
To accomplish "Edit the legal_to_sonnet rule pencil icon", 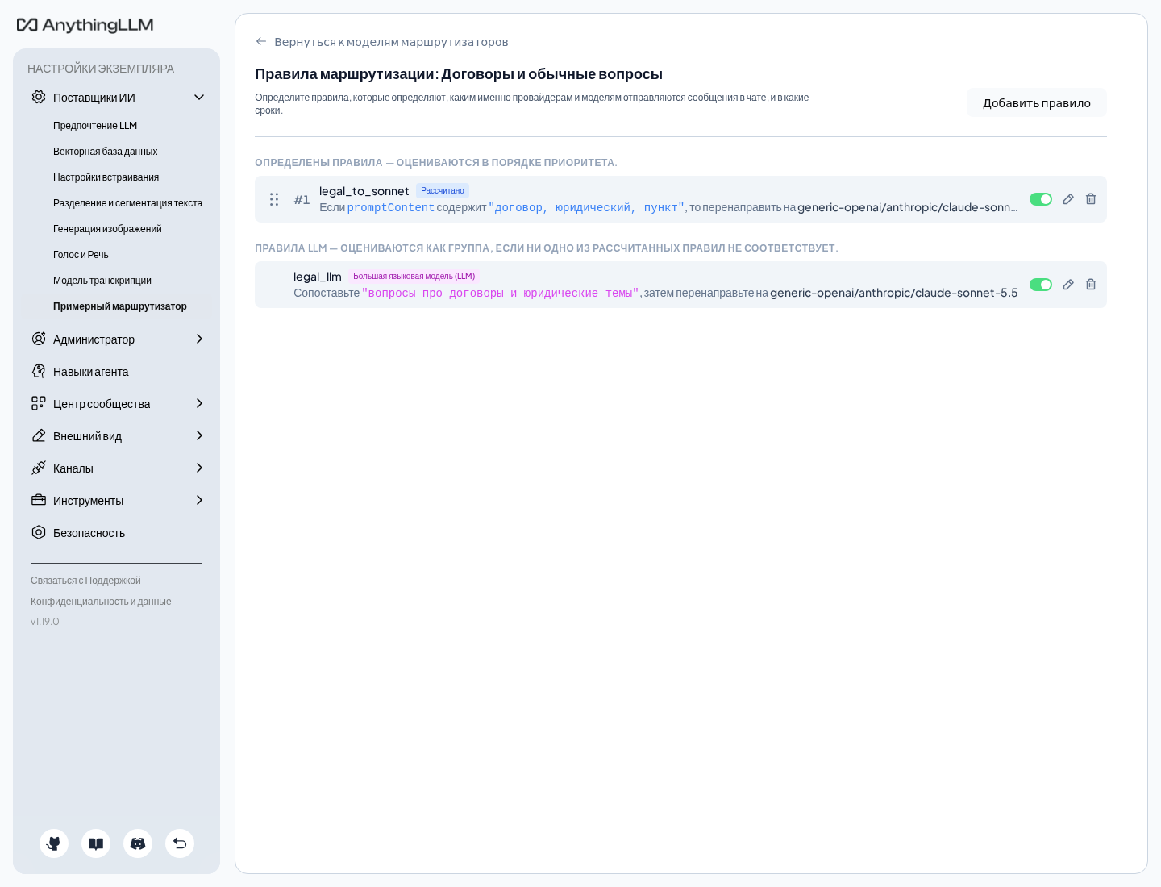I will [1068, 199].
